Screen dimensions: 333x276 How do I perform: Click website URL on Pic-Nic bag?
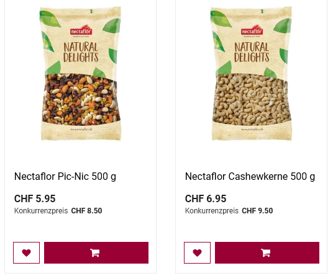81,129
